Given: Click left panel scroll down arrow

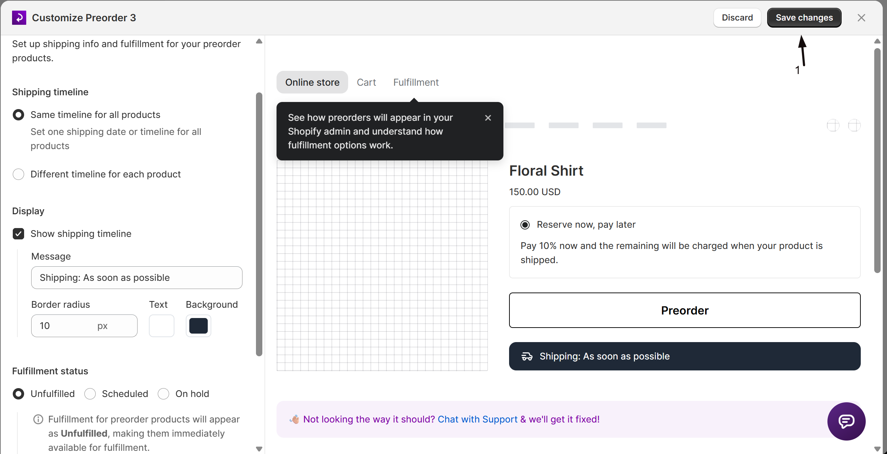Looking at the screenshot, I should [259, 449].
